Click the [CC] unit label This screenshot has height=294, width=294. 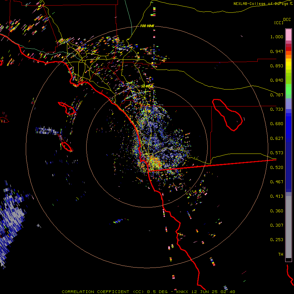point(279,23)
